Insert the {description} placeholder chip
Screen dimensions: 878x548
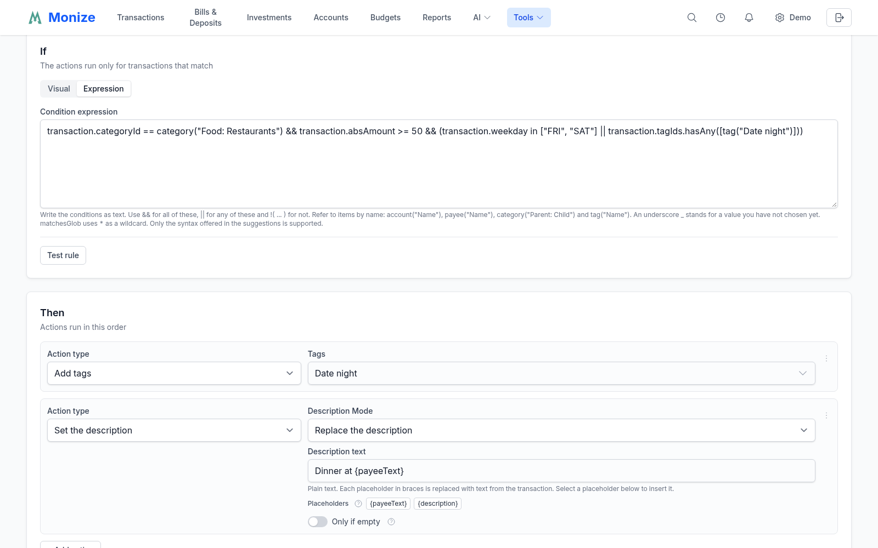tap(437, 504)
